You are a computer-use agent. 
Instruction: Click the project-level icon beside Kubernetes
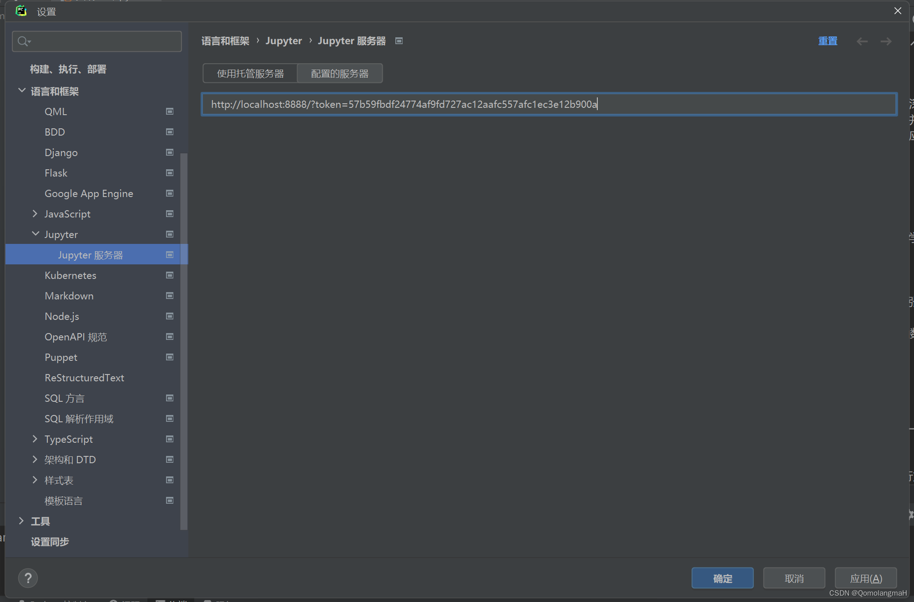[x=170, y=275]
